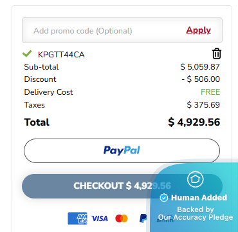Click the house icon in overlay
Viewport: 238px width, 232px height.
coord(195,179)
